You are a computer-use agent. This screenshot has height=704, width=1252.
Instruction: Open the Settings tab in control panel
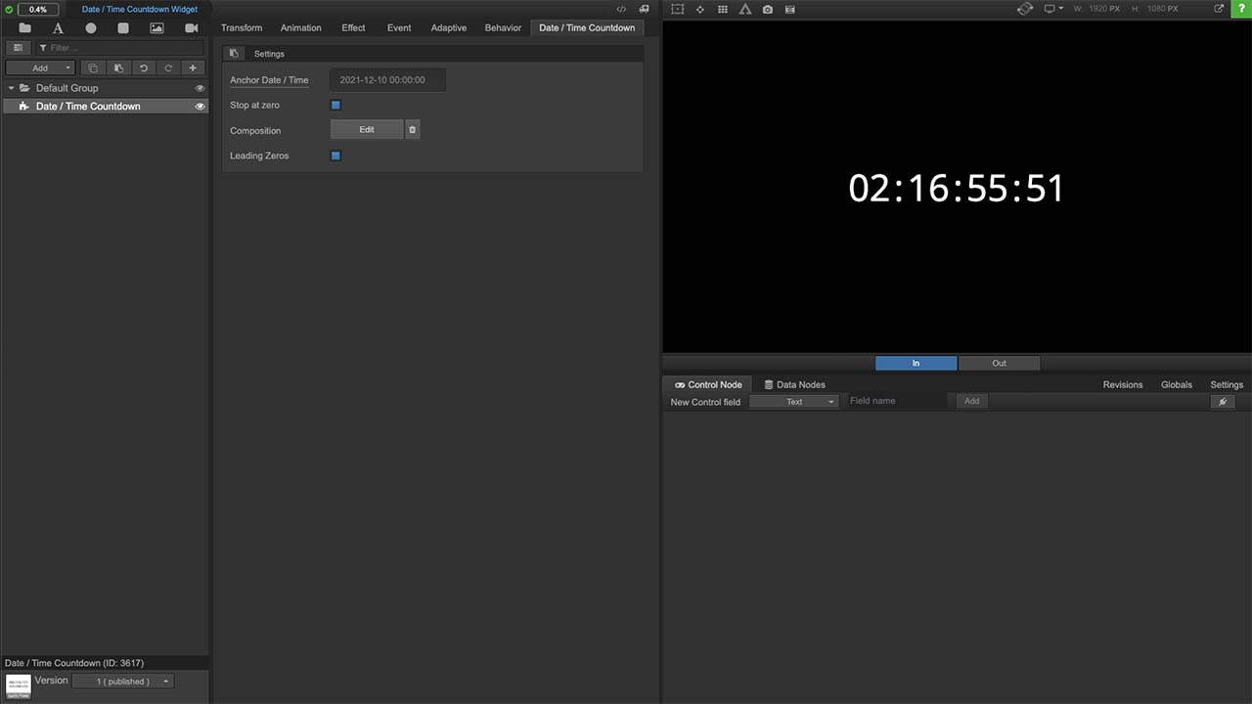(x=1227, y=384)
